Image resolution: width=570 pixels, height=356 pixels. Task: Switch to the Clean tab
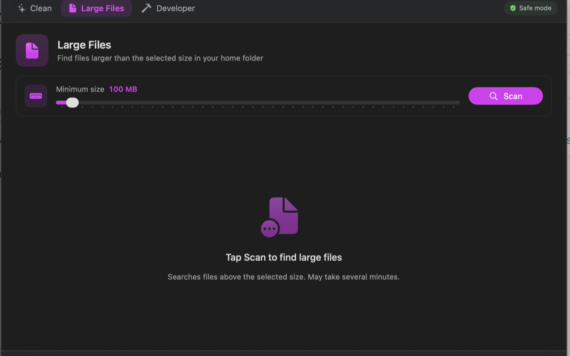34,8
